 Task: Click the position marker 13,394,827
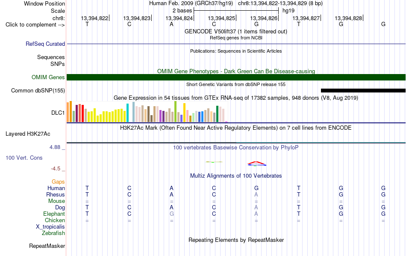(306, 18)
